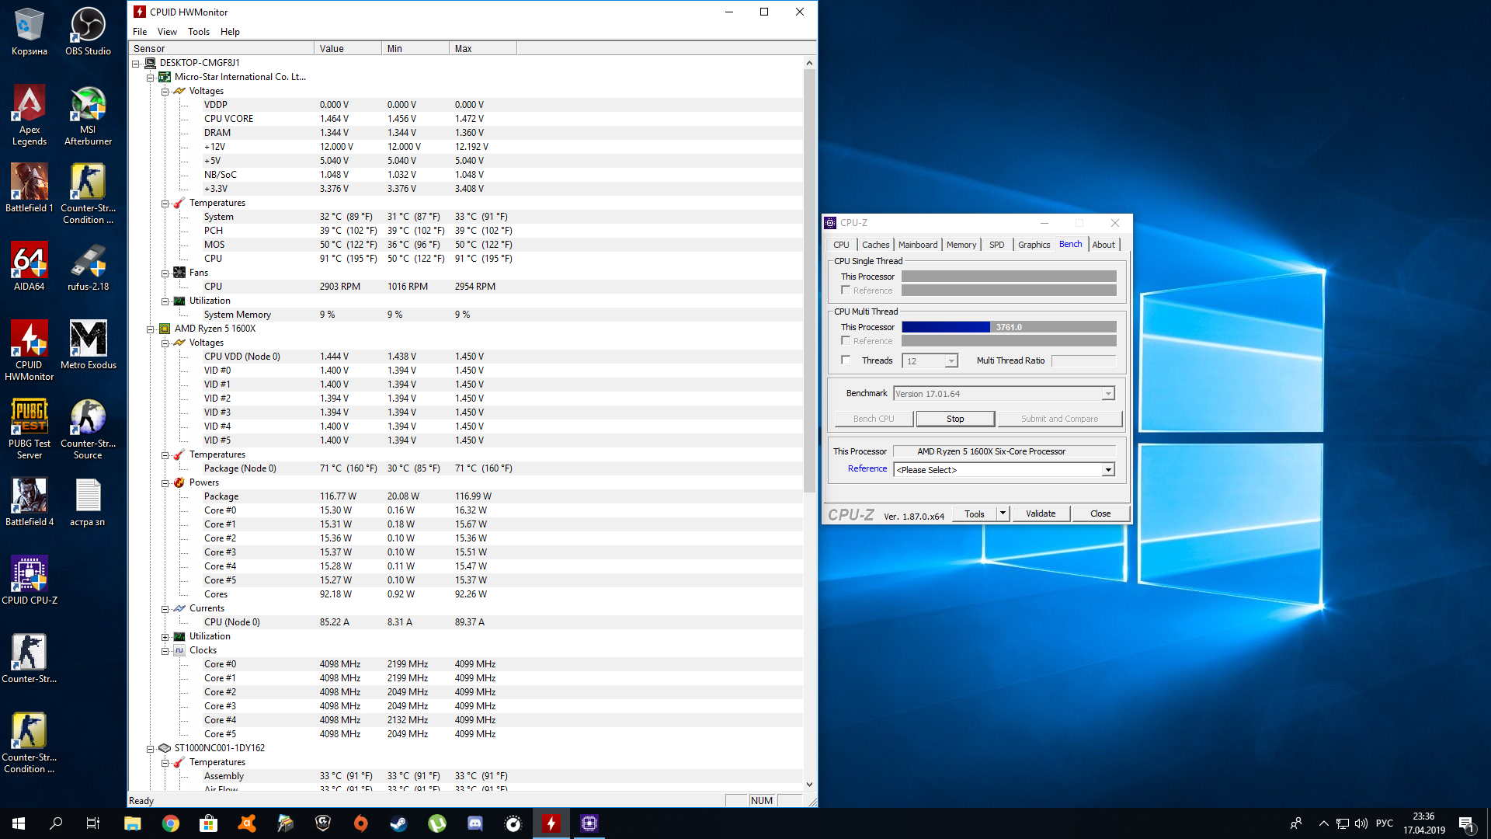The width and height of the screenshot is (1491, 839).
Task: Collapse the AMD Ryzen 5 1600X node
Action: tap(151, 329)
